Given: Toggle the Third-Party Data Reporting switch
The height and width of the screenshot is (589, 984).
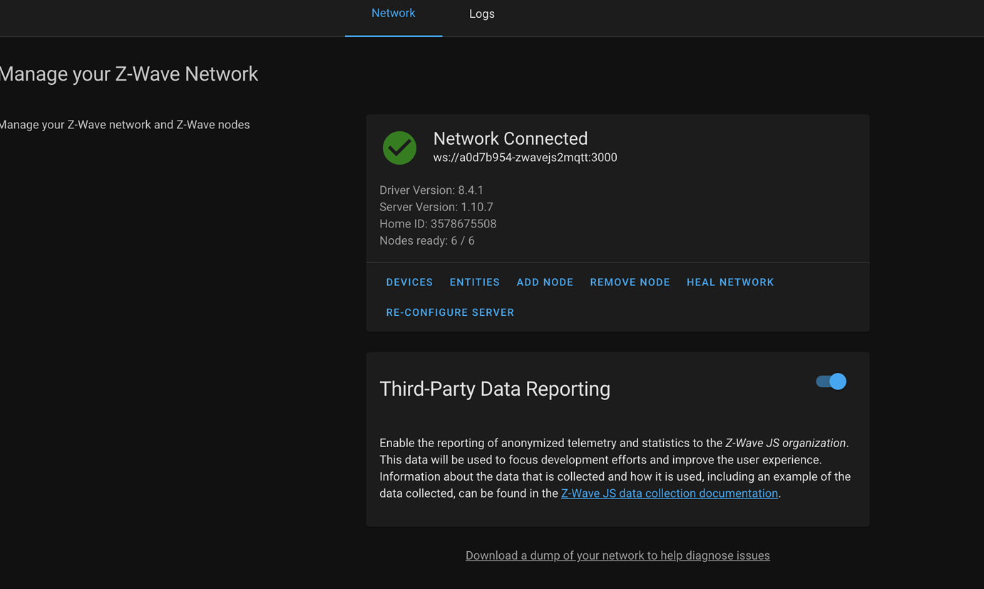Looking at the screenshot, I should (x=831, y=381).
